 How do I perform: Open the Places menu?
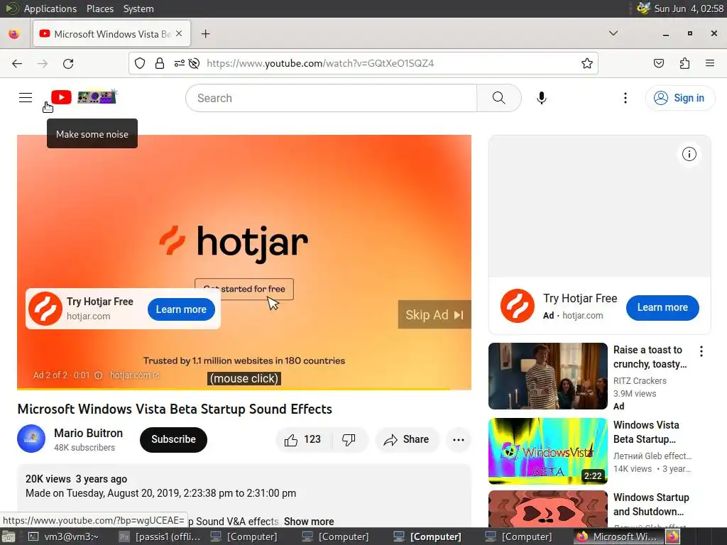pyautogui.click(x=99, y=9)
